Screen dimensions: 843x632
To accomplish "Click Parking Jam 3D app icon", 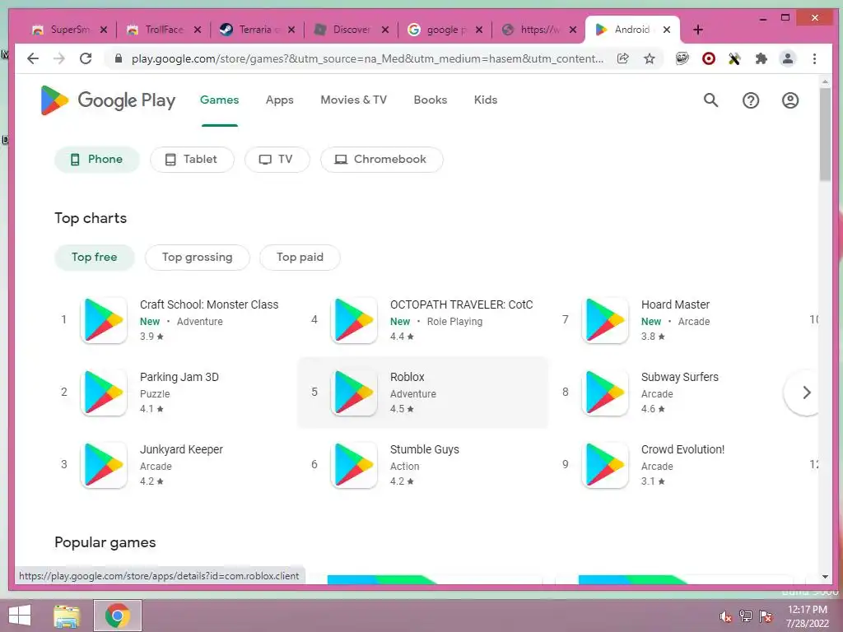I will [x=104, y=393].
